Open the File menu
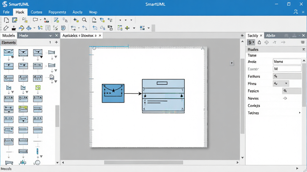Screen dimensions: 307x172 click(x=6, y=12)
